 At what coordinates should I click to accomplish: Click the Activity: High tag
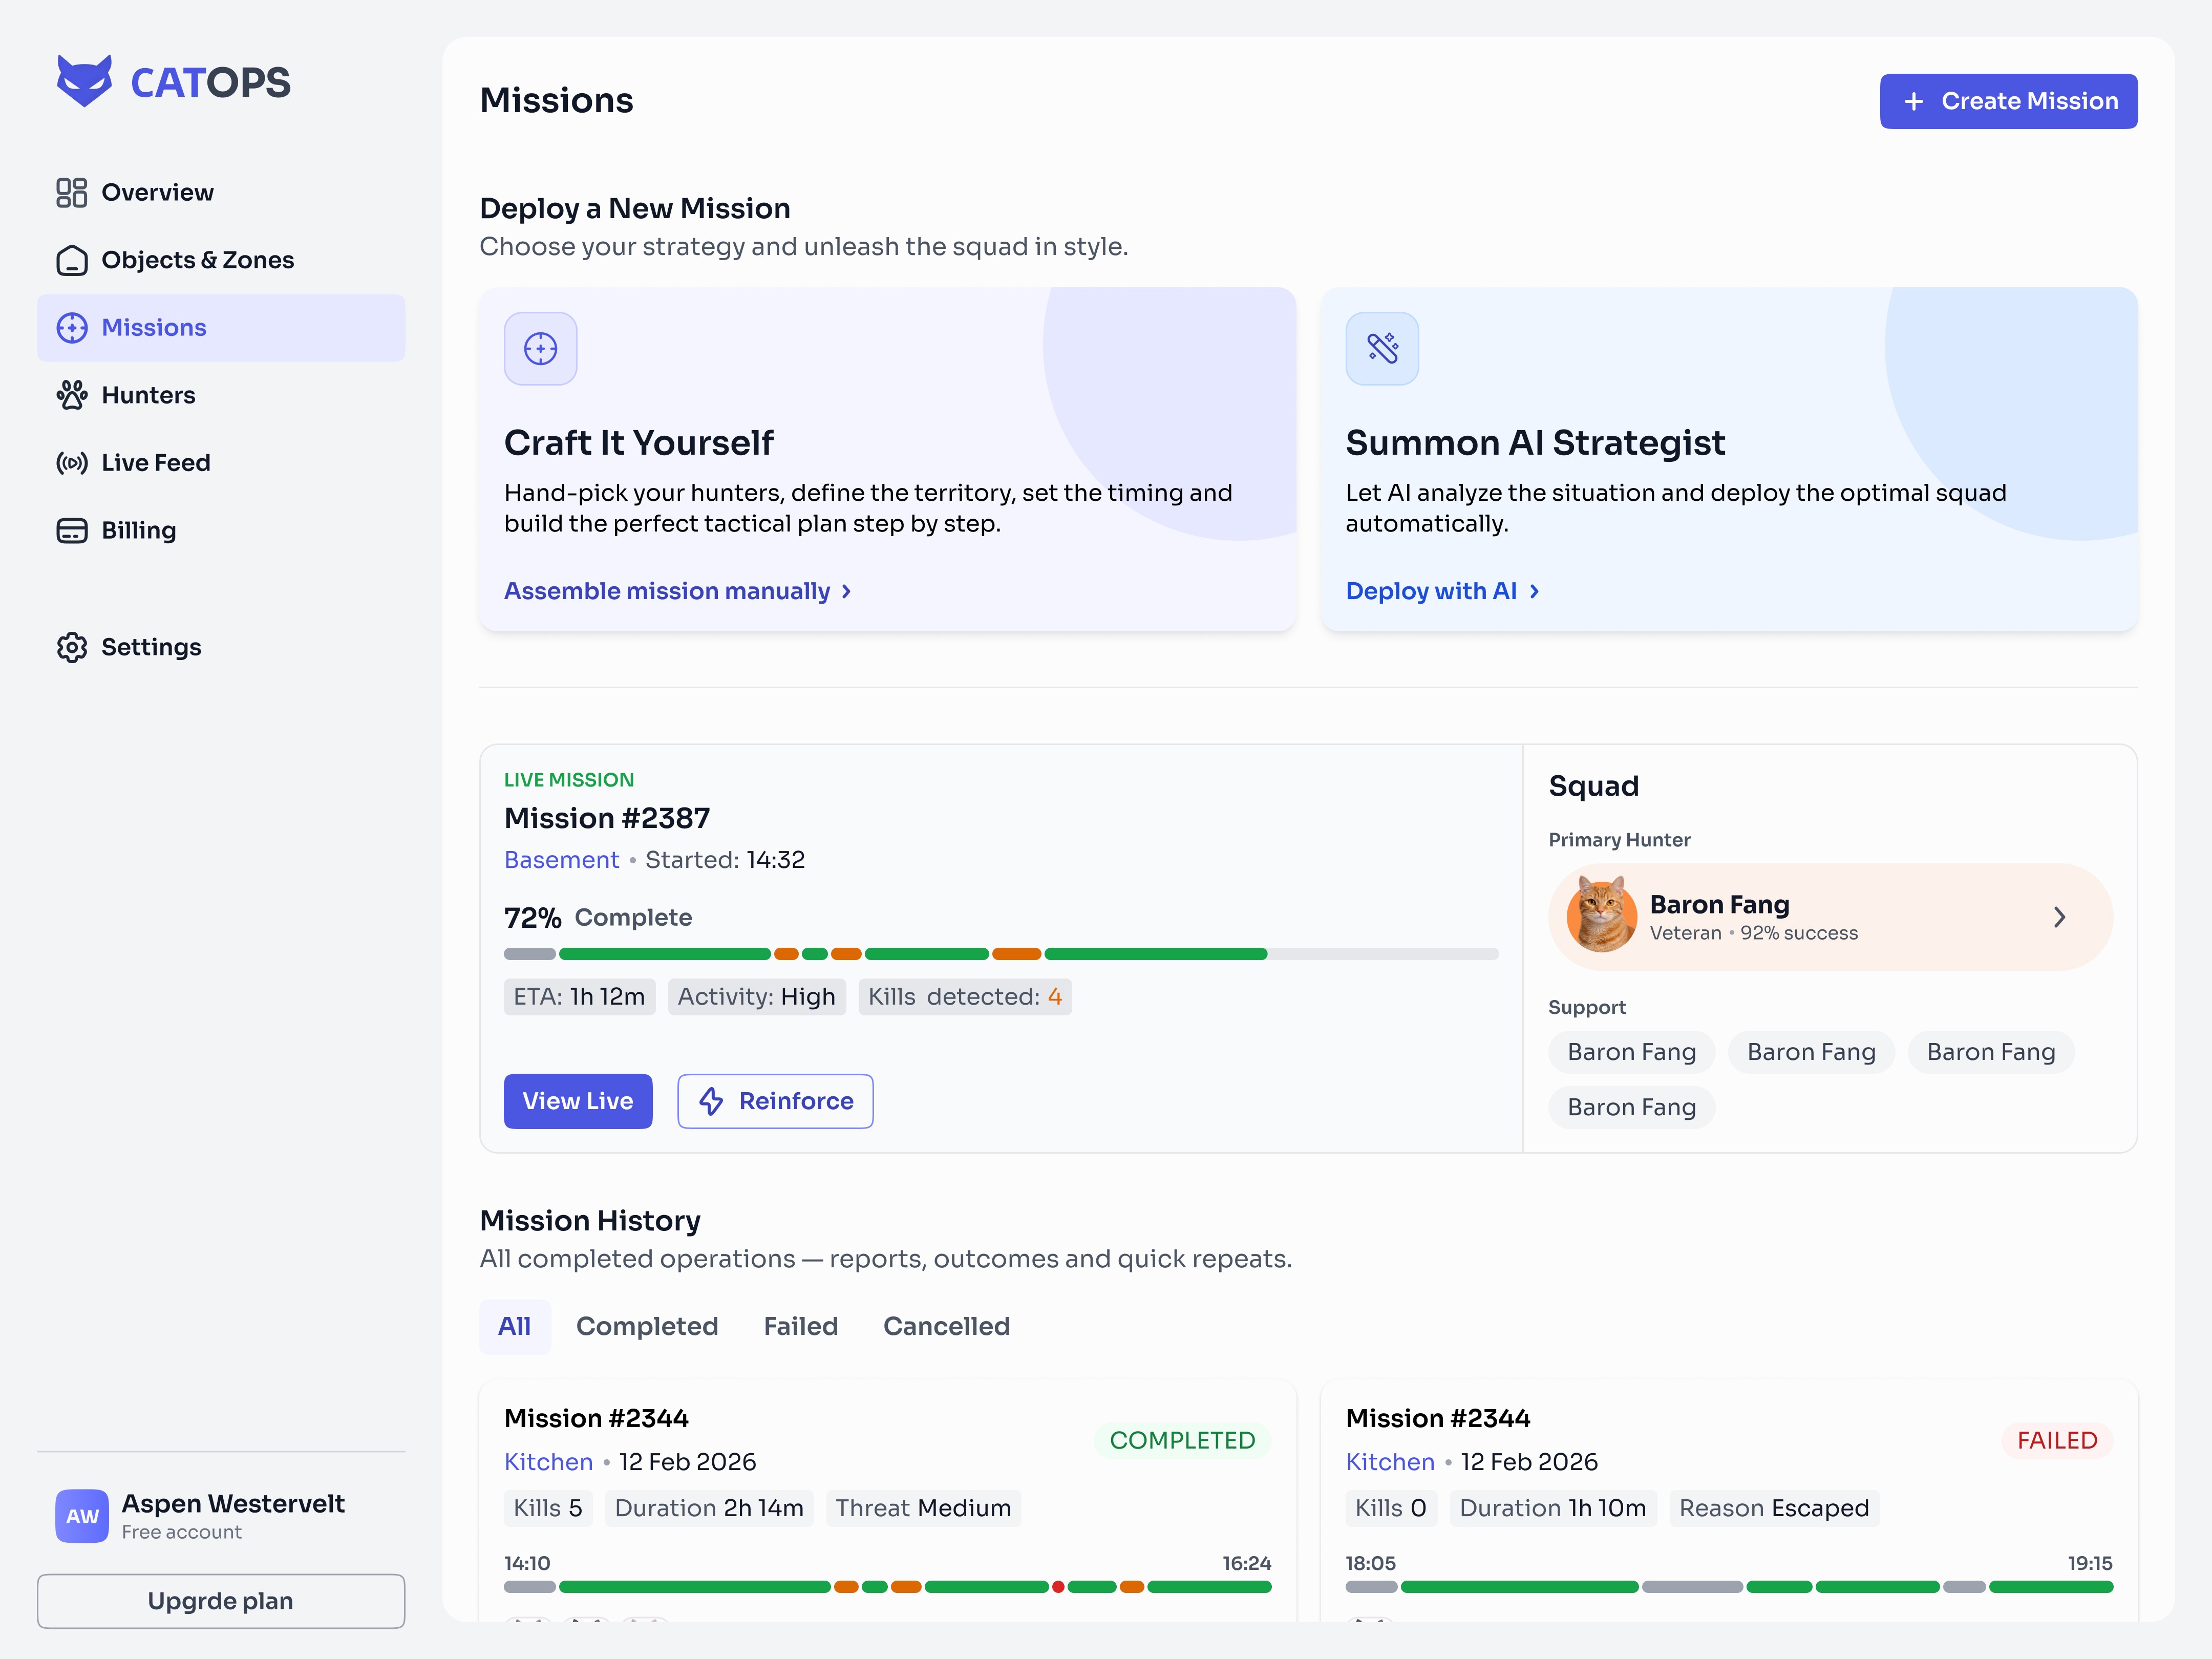(x=756, y=996)
